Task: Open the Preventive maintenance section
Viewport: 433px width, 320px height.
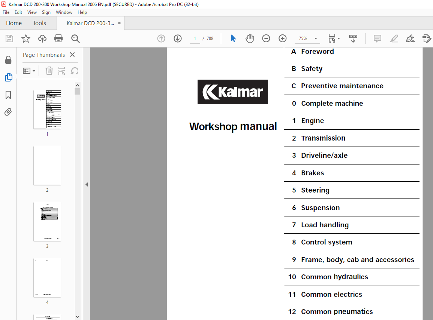Action: tap(342, 86)
